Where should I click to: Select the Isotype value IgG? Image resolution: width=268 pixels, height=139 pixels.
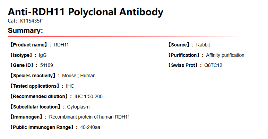43,55
